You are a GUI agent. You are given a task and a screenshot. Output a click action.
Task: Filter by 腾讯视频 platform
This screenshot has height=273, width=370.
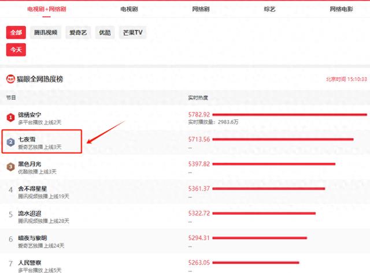pyautogui.click(x=46, y=32)
